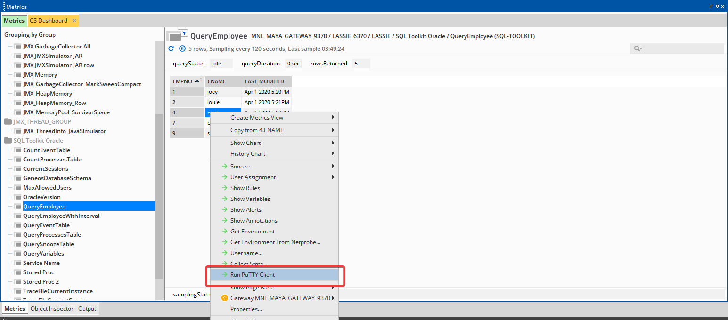Click the Gateway MNL_MAYA_GATEWAY_9370 status icon

[224, 298]
